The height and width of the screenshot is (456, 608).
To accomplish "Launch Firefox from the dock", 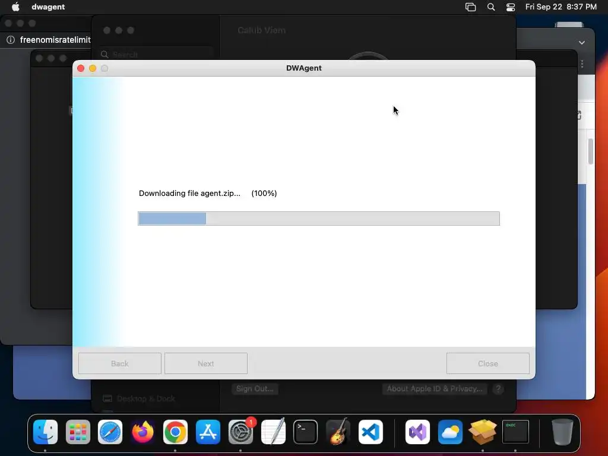I will point(142,432).
